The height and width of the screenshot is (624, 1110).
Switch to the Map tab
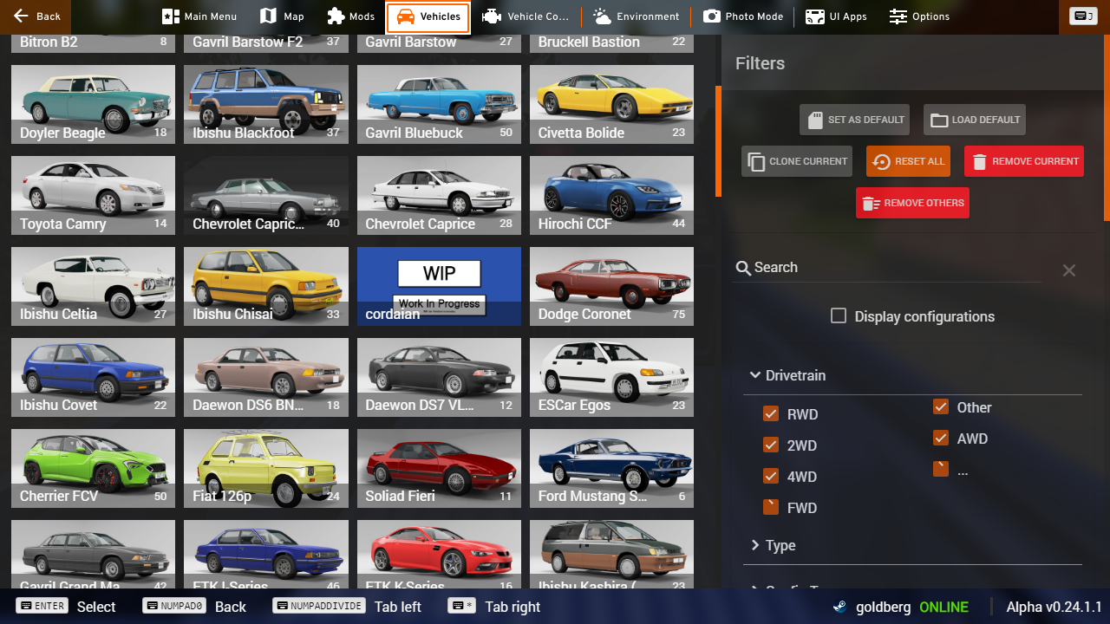click(x=282, y=16)
